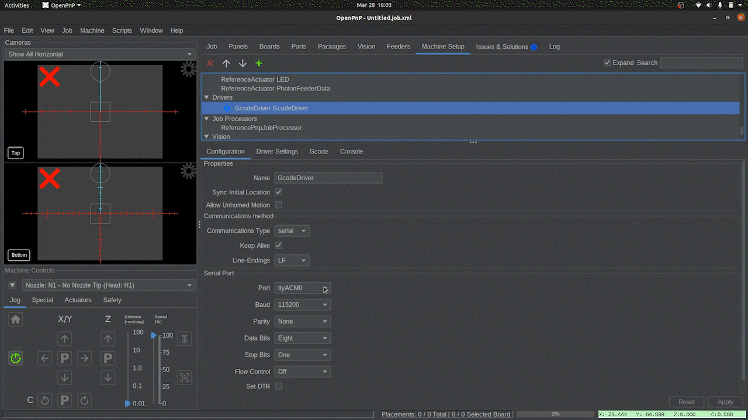The height and width of the screenshot is (420, 748).
Task: Enable Set DTR checkbox
Action: pyautogui.click(x=279, y=386)
